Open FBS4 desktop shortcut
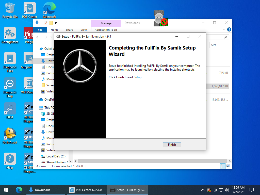 10,111
